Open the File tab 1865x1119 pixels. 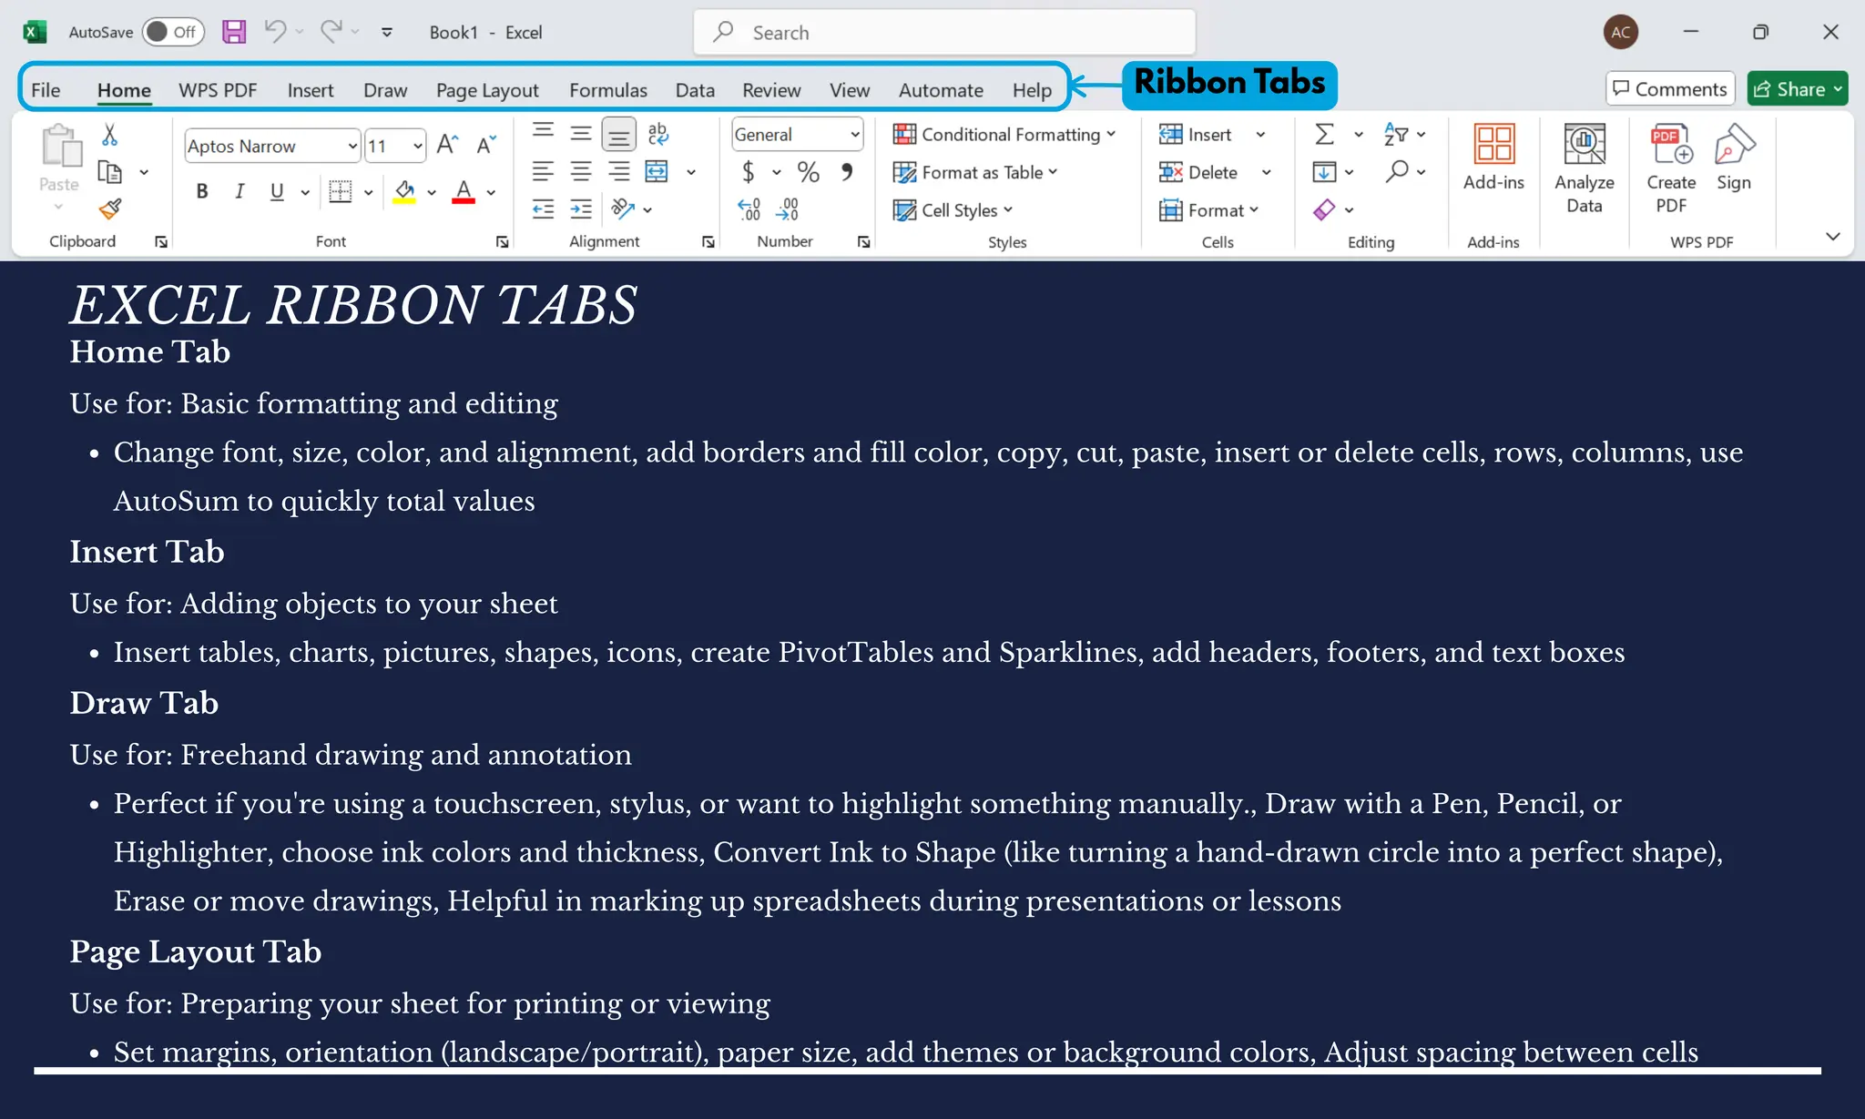(x=46, y=89)
